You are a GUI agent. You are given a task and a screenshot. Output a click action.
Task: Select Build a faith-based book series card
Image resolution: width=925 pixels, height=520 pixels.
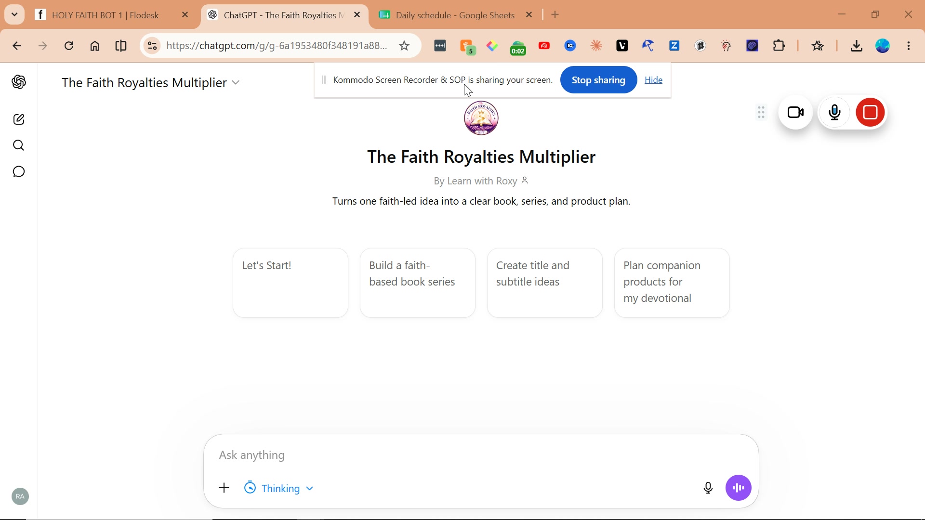click(418, 283)
